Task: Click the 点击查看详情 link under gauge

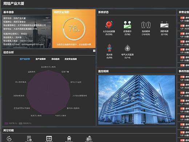Action: coord(85,44)
